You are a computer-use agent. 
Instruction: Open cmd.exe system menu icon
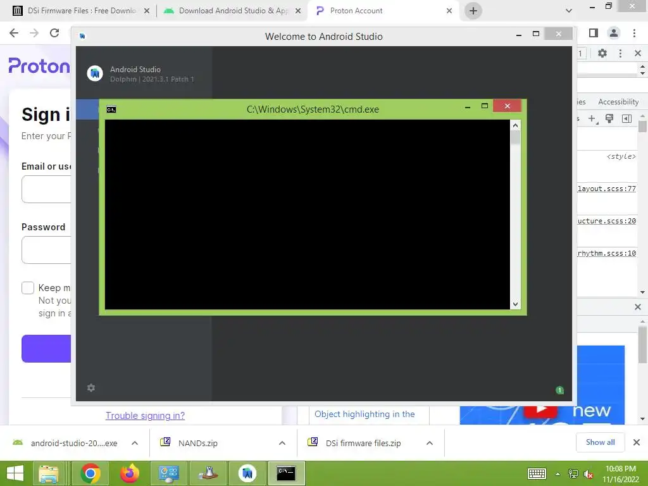click(111, 109)
